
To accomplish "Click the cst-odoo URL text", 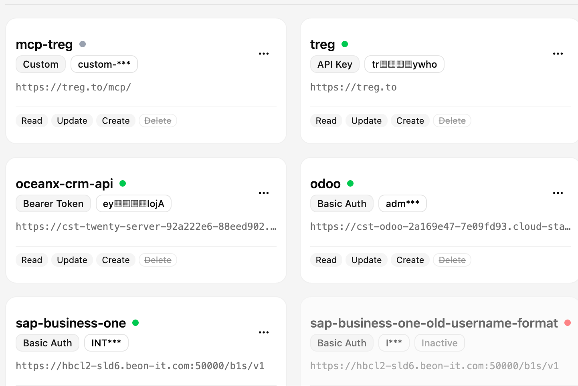I will click(441, 227).
